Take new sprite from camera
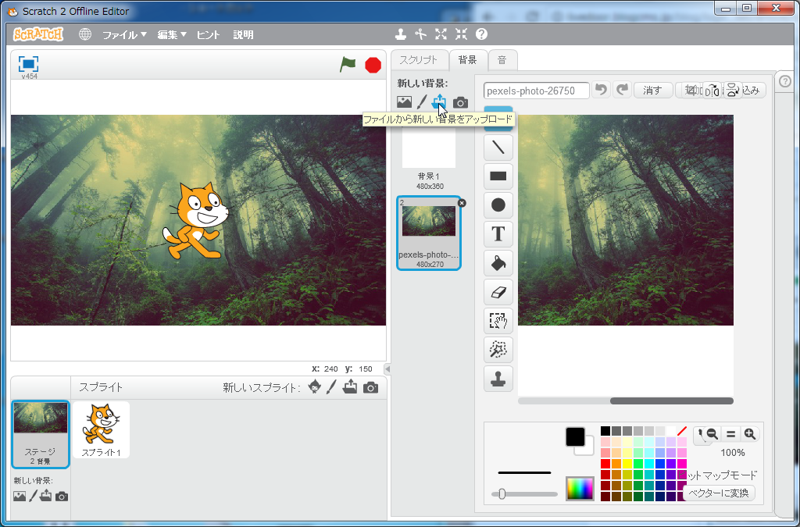Screen dimensions: 800x527 (x=370, y=388)
